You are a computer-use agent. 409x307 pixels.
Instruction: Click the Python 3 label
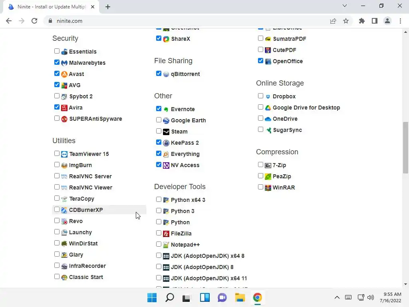(x=183, y=211)
